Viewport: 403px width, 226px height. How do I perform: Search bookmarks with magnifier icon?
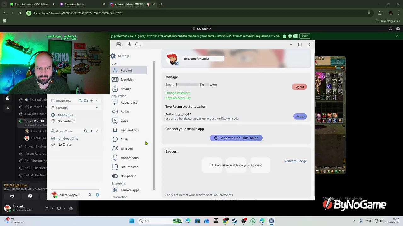click(x=80, y=100)
